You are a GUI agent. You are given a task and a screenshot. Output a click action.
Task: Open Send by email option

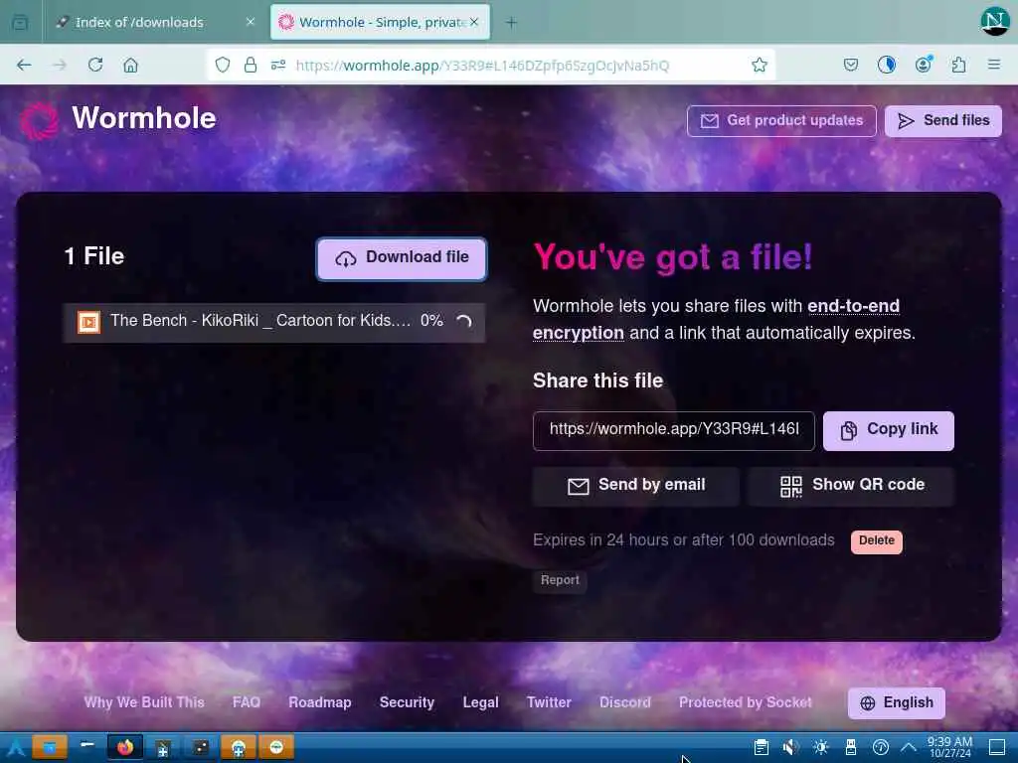[635, 486]
